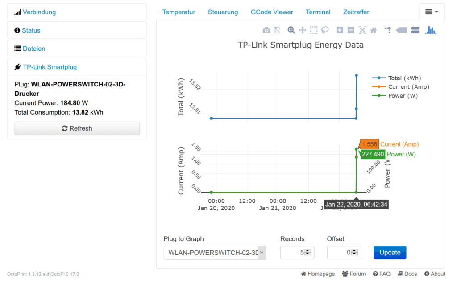This screenshot has width=457, height=295.
Task: Click the Plotly logo bar chart icon
Action: [431, 30]
